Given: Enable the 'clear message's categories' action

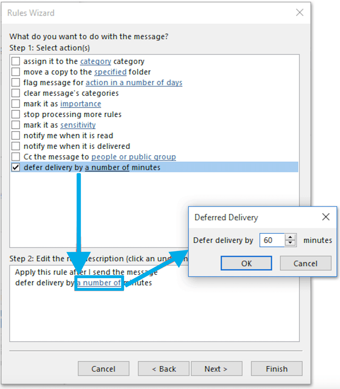Looking at the screenshot, I should point(15,93).
